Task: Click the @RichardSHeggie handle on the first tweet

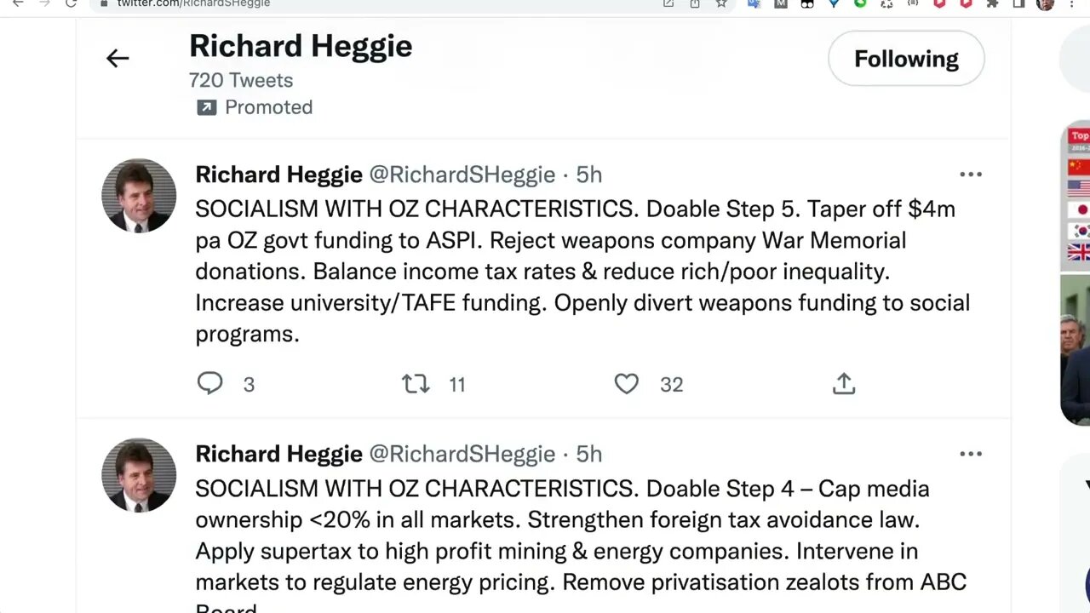Action: tap(462, 175)
